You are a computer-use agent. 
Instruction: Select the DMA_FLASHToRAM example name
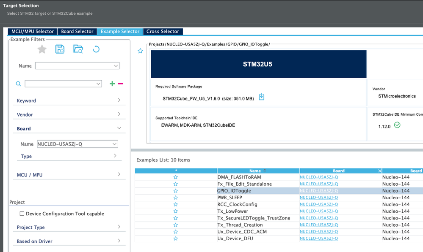pyautogui.click(x=239, y=177)
